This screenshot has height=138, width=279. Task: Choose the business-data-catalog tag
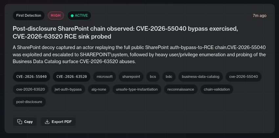point(201,77)
